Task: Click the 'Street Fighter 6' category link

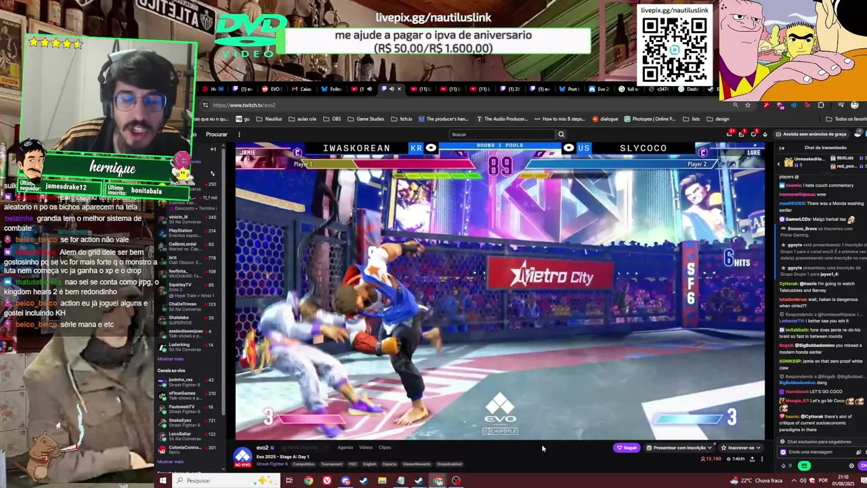Action: coord(272,464)
